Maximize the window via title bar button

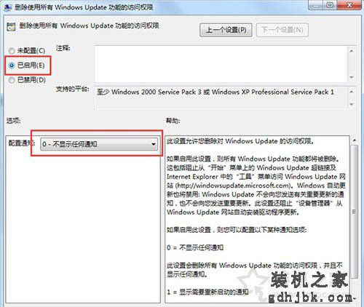330,5
